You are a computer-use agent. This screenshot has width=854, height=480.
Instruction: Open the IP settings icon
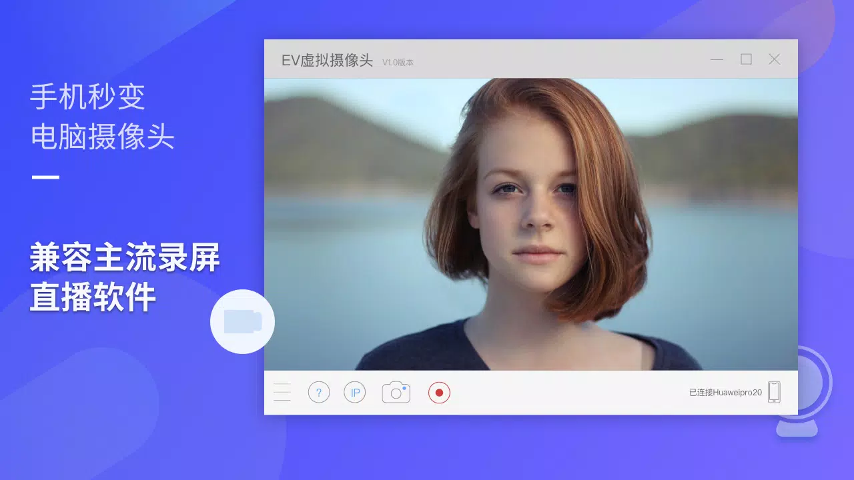tap(355, 392)
